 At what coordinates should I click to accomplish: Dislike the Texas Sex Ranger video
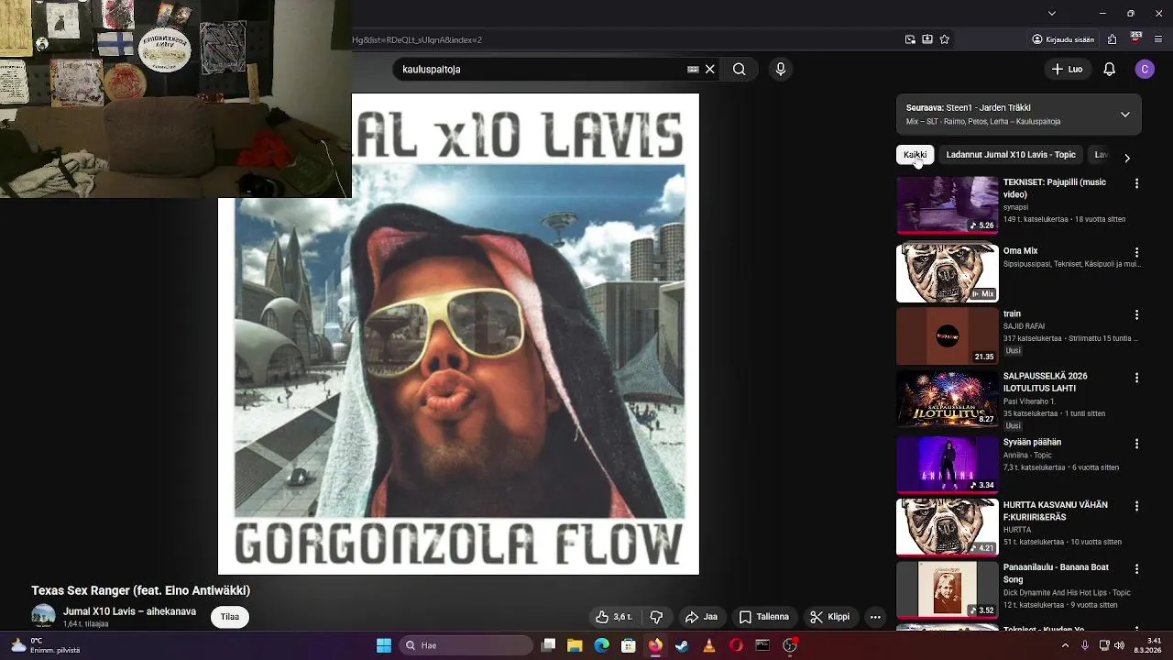(x=656, y=617)
